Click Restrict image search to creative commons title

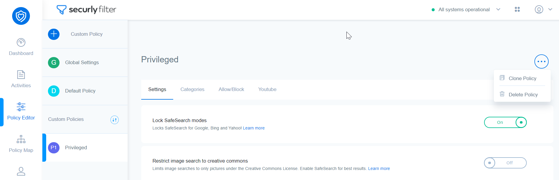tap(200, 161)
